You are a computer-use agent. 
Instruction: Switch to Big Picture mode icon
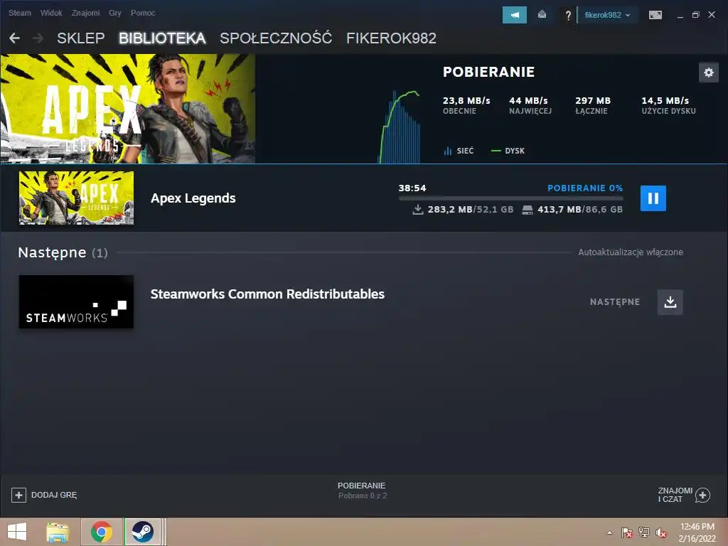click(655, 15)
